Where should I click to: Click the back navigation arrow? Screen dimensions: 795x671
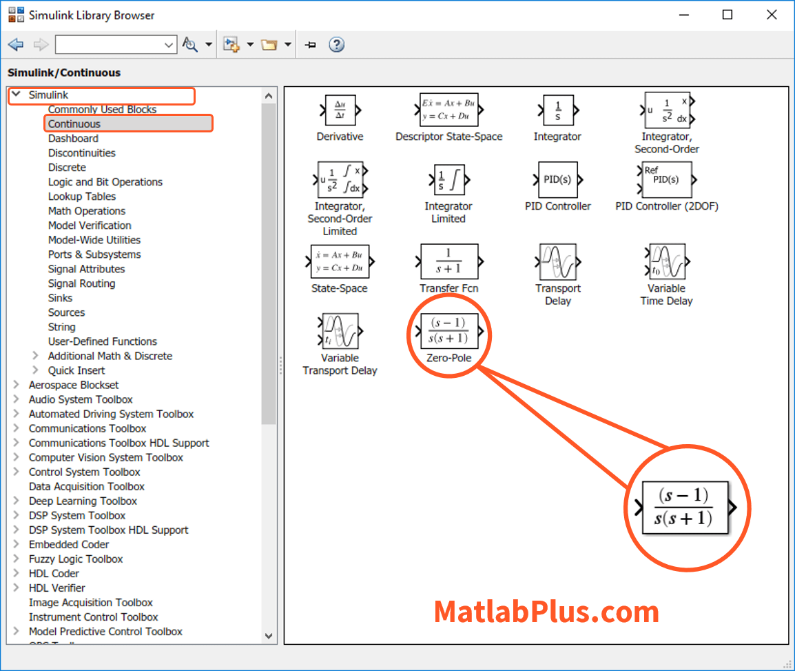click(x=16, y=45)
